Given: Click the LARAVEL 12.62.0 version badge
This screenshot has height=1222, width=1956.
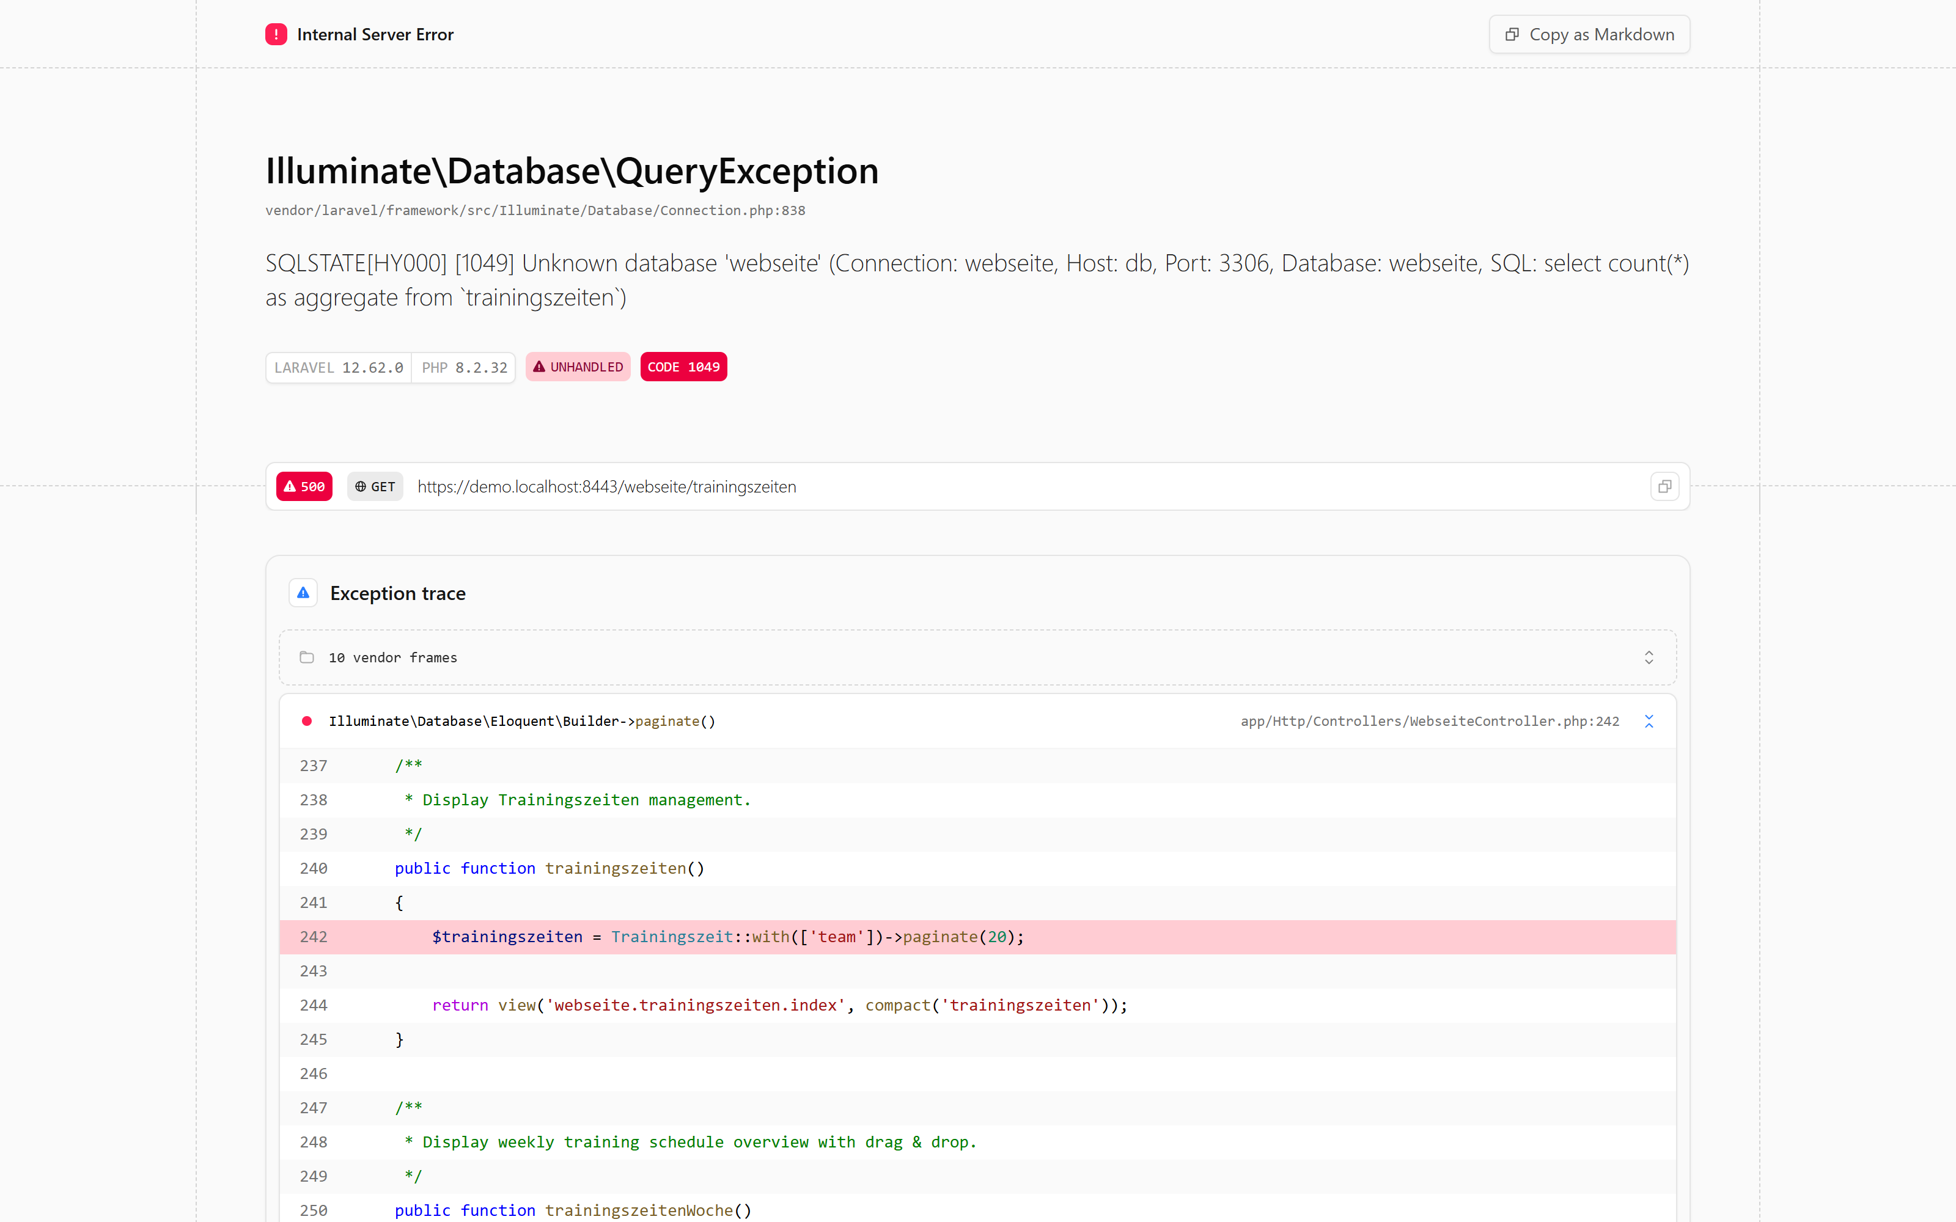Looking at the screenshot, I should (339, 368).
